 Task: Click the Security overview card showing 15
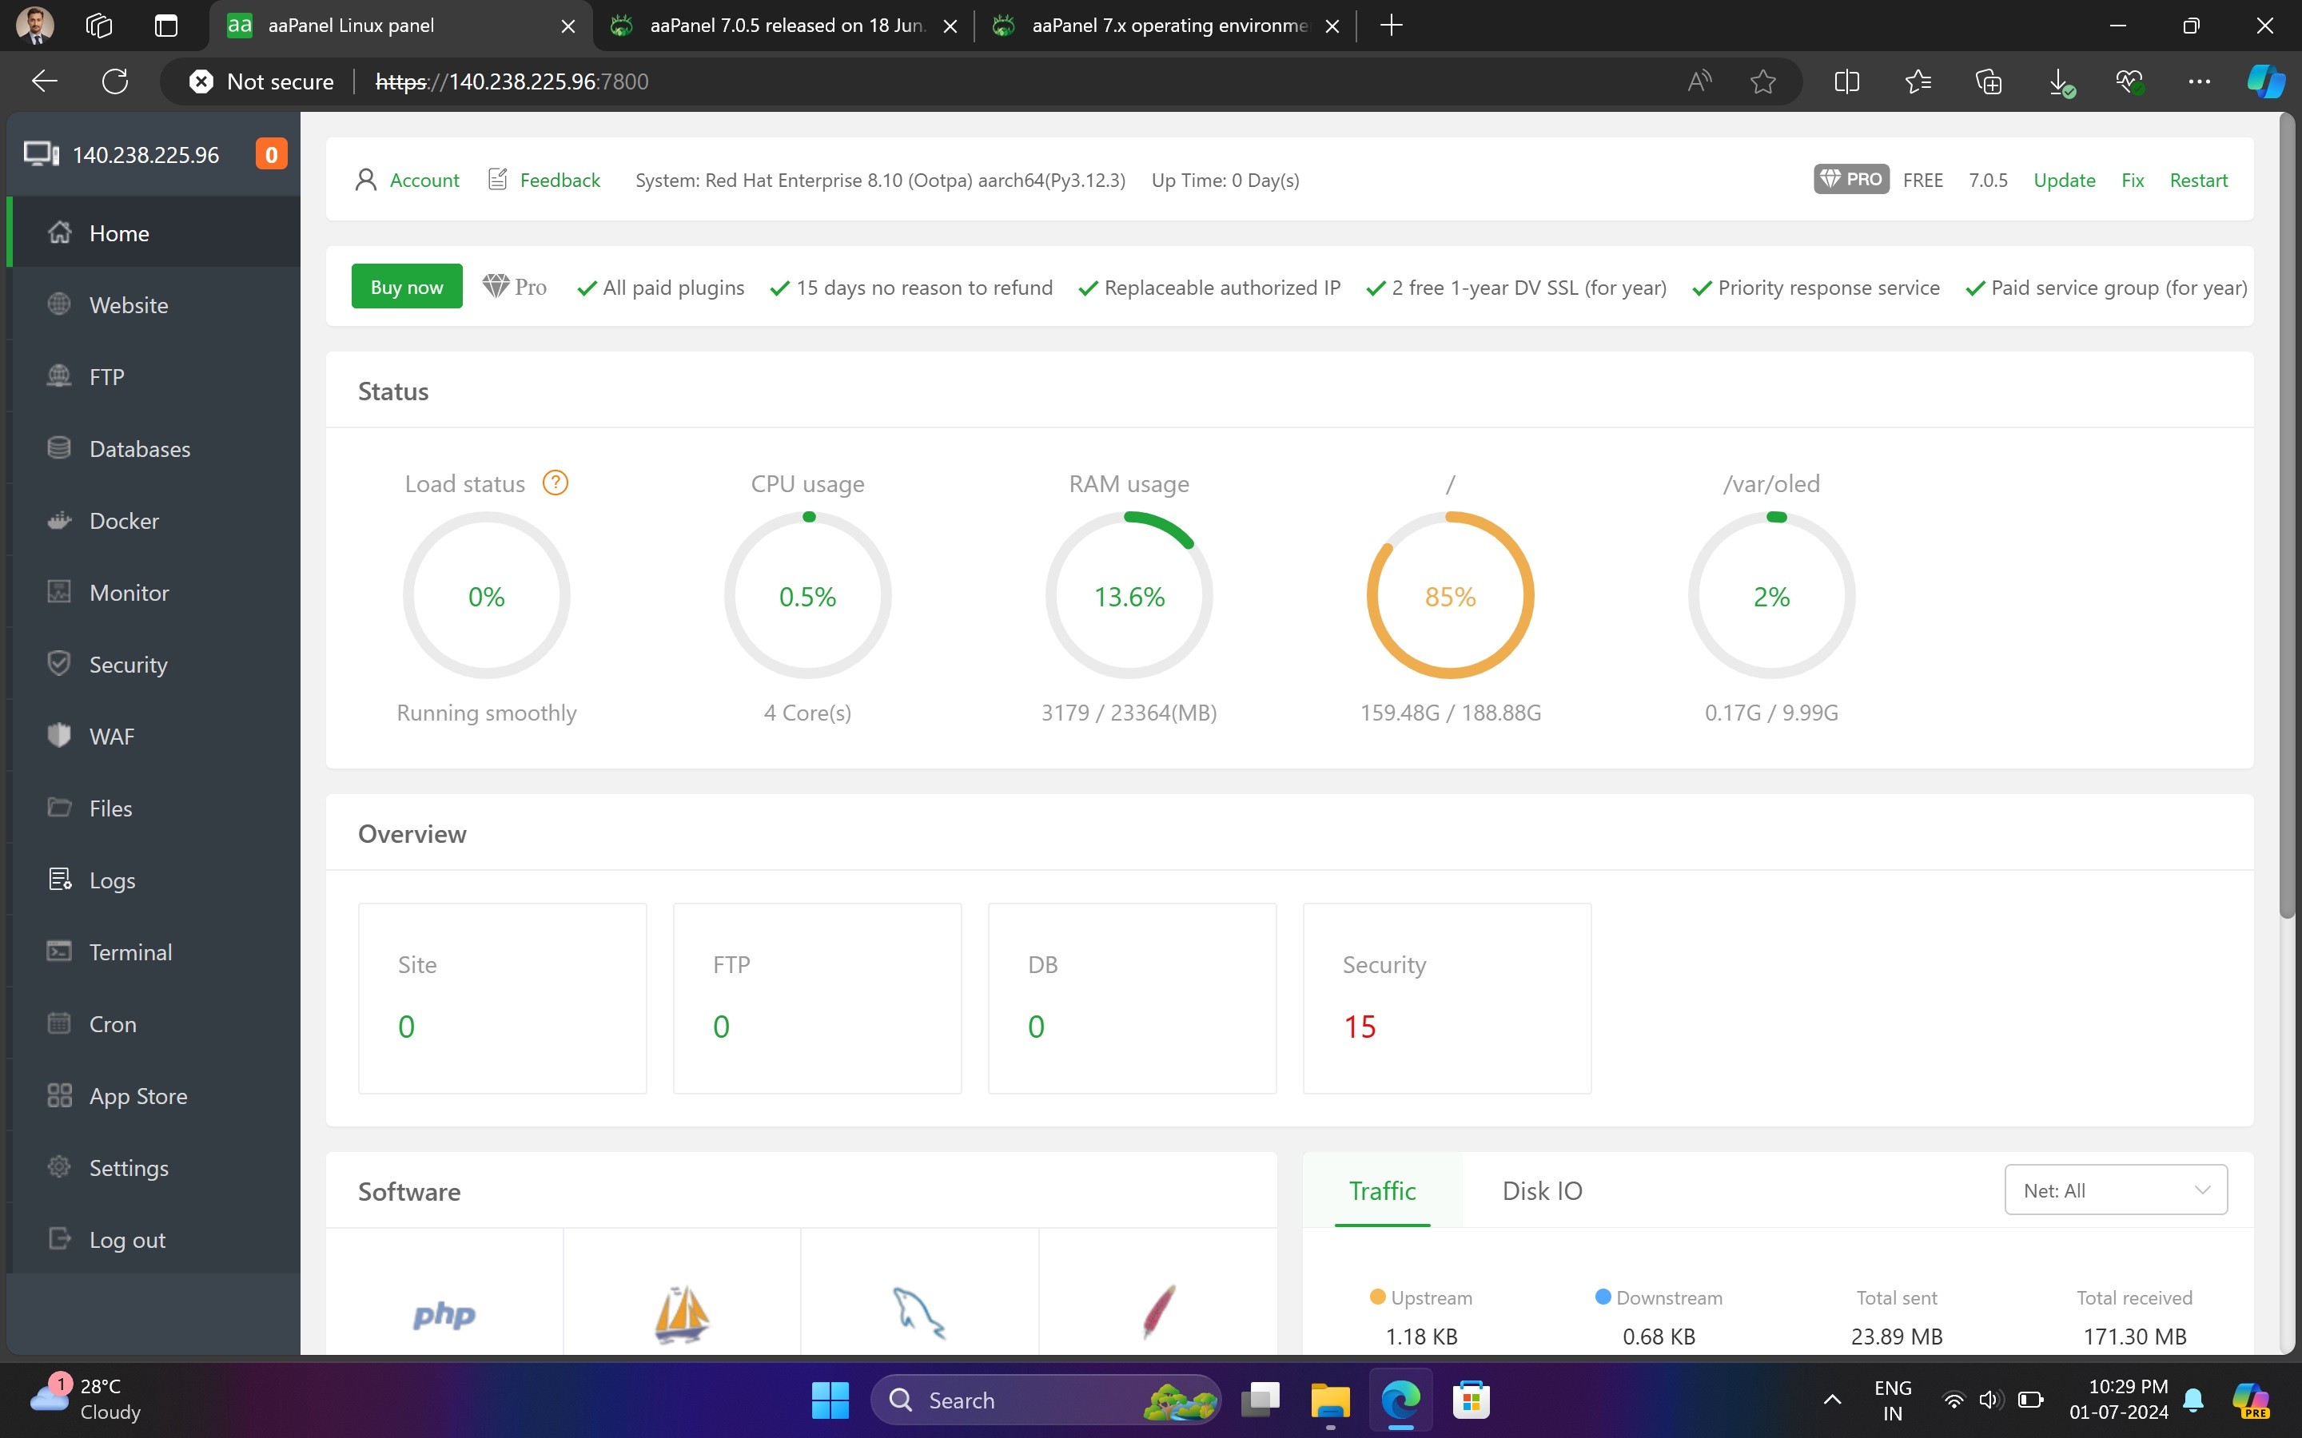pos(1446,998)
